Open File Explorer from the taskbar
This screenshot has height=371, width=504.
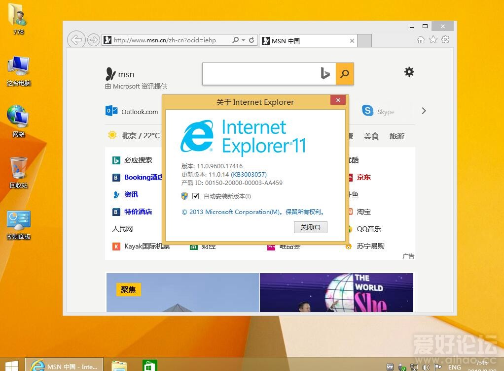[x=119, y=366]
